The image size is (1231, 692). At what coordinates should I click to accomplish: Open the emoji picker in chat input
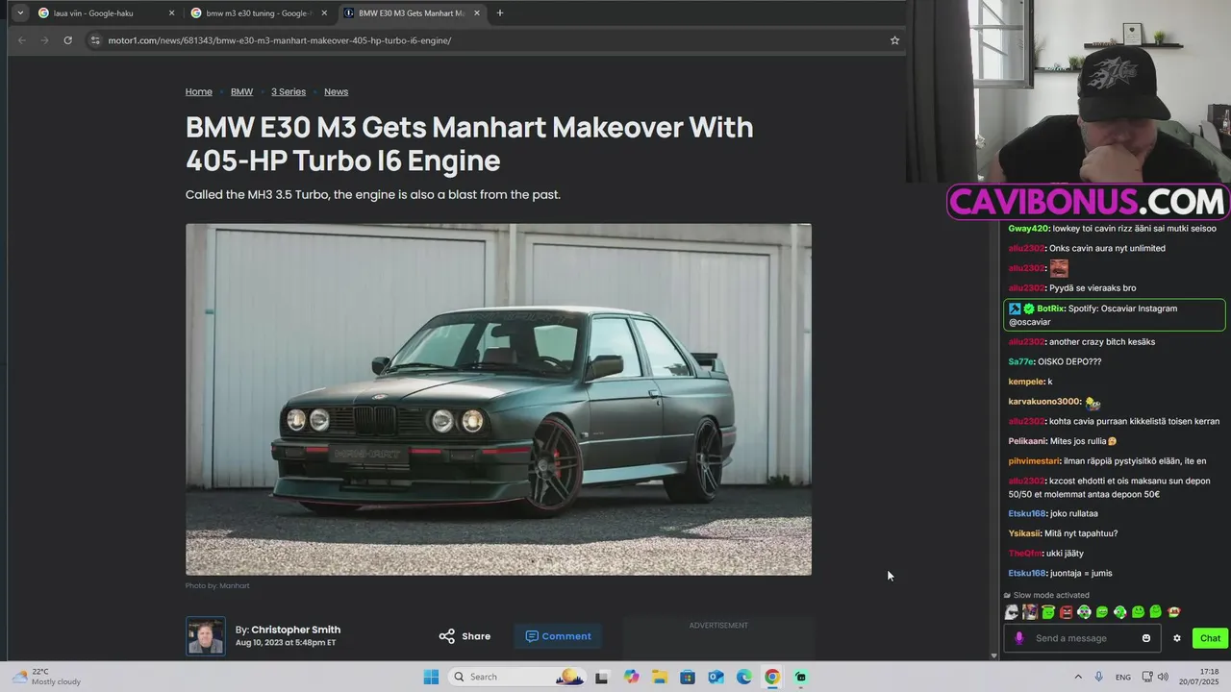coord(1145,638)
